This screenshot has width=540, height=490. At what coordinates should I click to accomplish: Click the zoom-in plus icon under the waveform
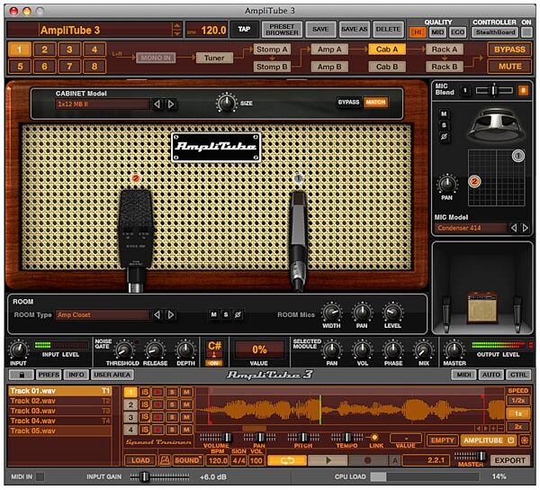493,429
